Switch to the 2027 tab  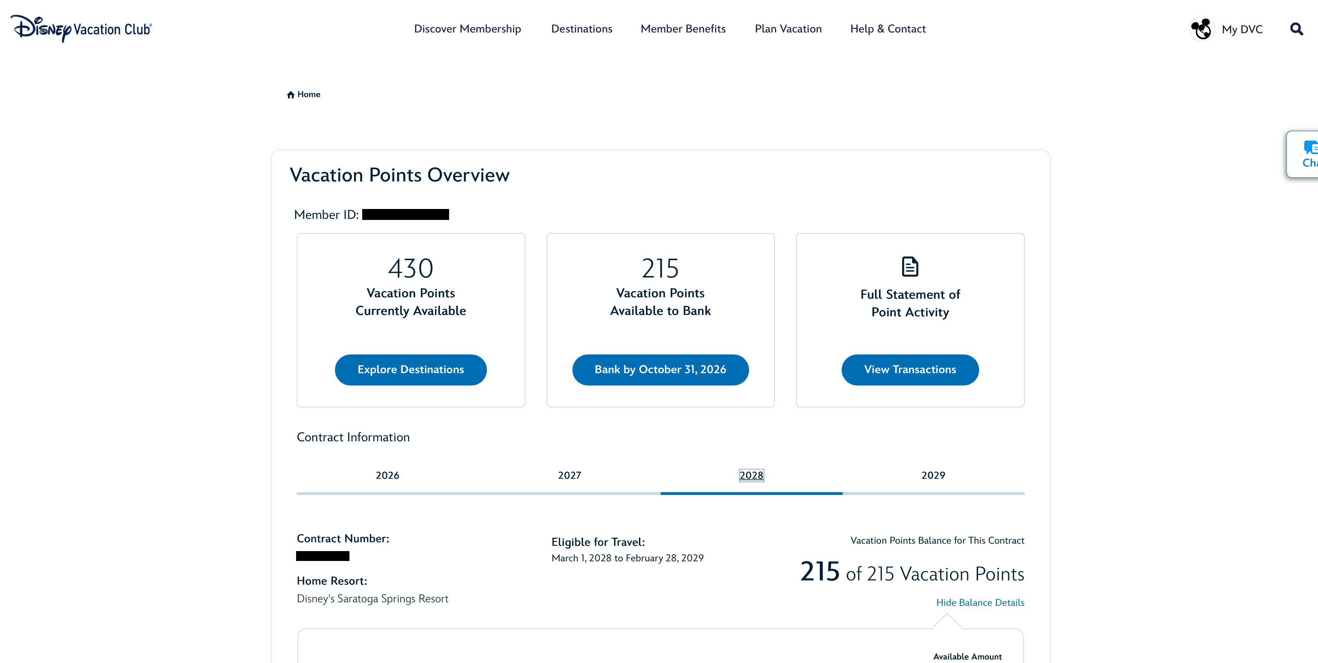point(570,476)
